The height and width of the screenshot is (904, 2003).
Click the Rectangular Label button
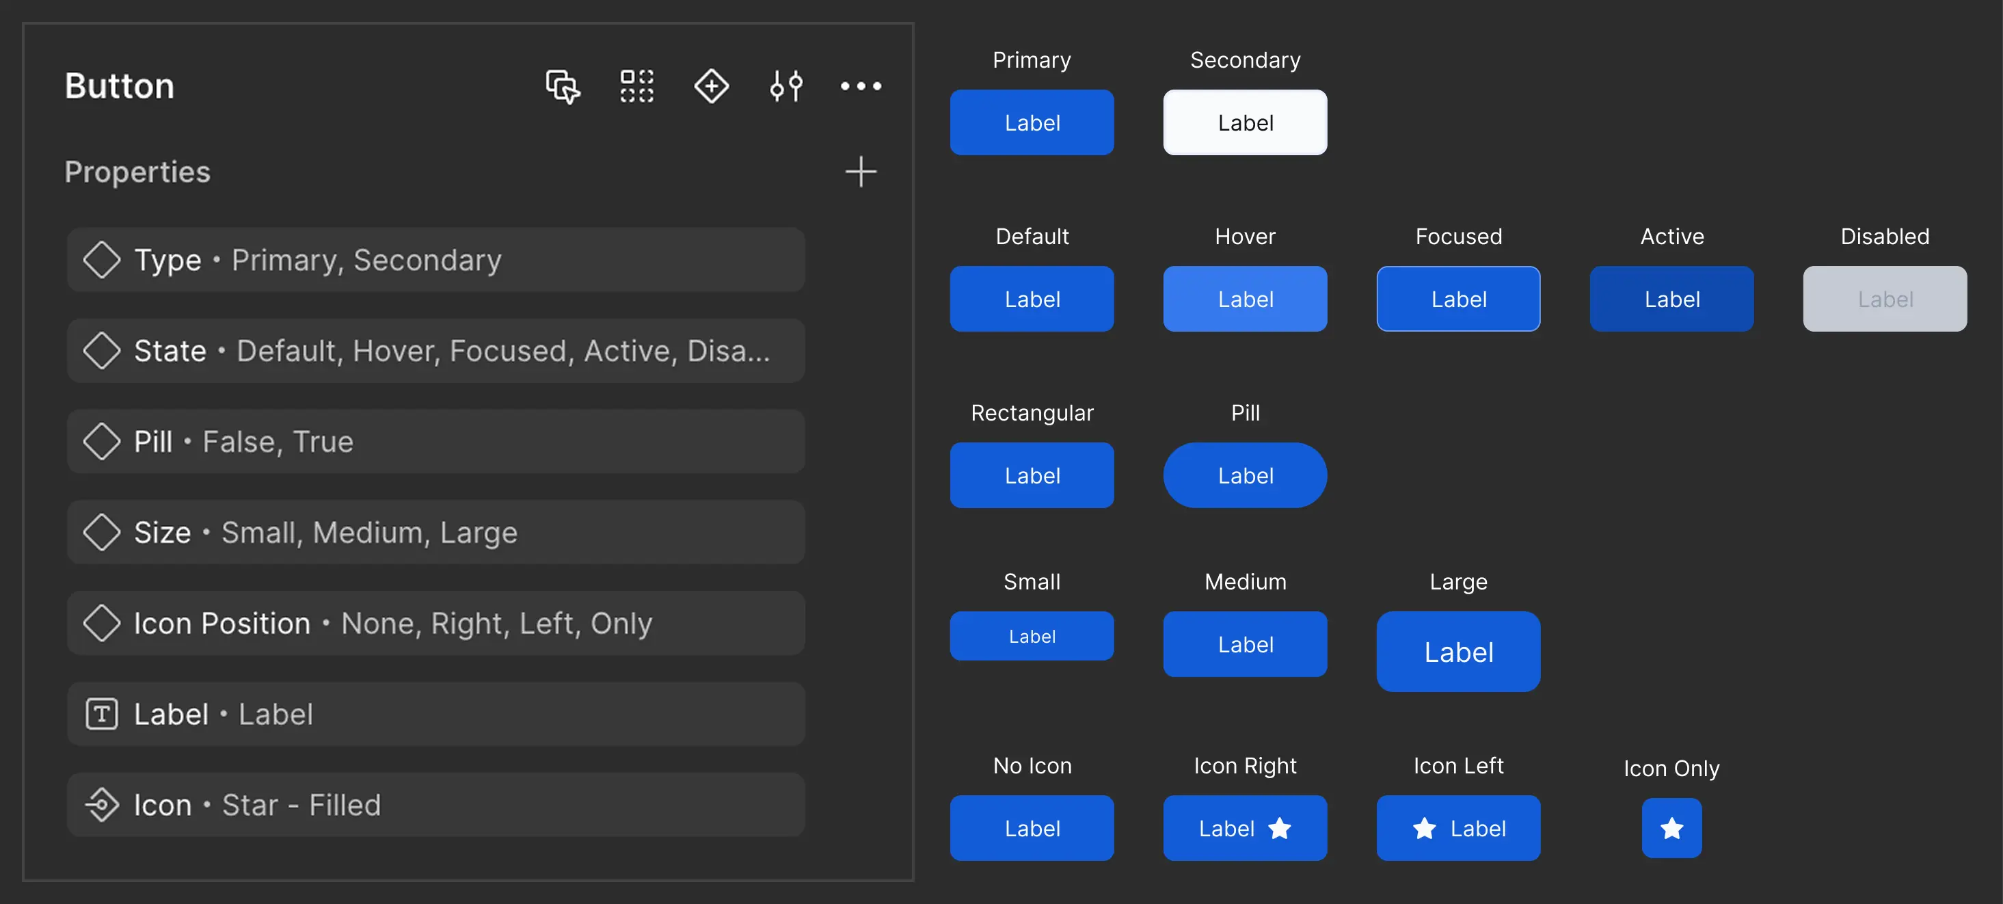click(x=1031, y=475)
